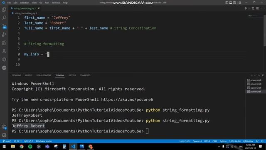Viewport: 266px width, 150px height.
Task: Open the Accounts menu icon
Action: [4, 127]
